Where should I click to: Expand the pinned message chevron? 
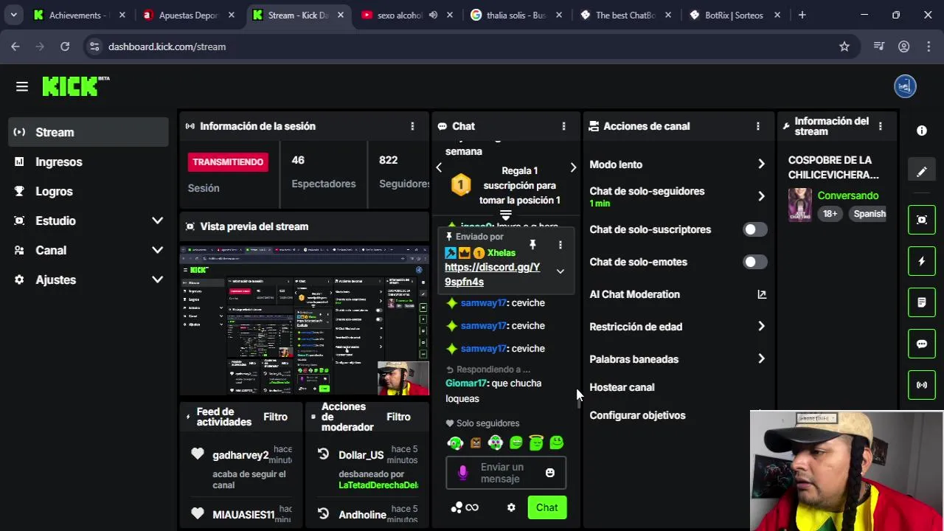pos(560,271)
